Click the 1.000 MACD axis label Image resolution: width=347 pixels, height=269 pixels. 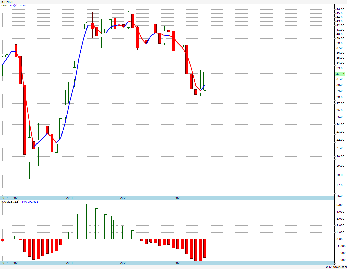pos(340,232)
